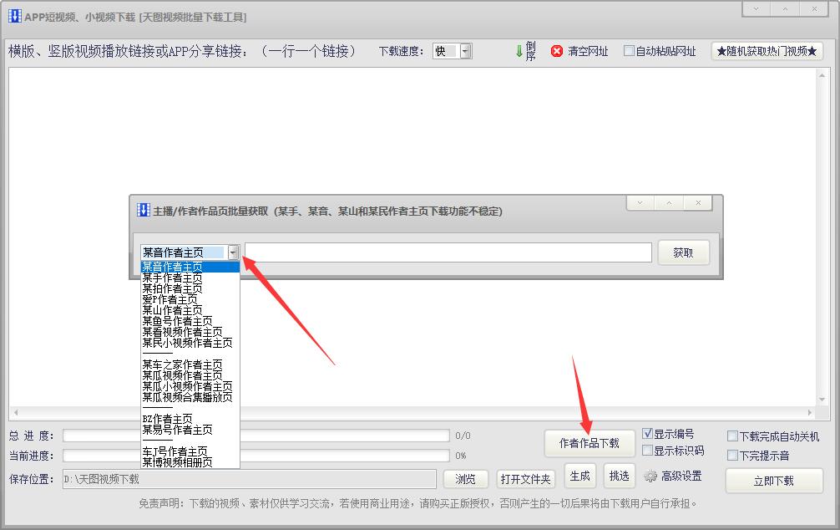
Task: Click the URL input field in the dialog
Action: coord(448,252)
